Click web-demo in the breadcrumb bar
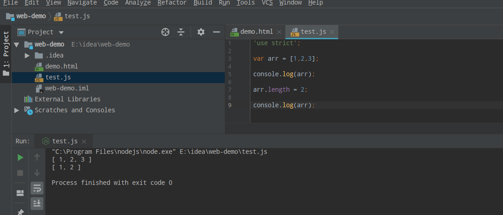503x215 pixels. pos(26,16)
